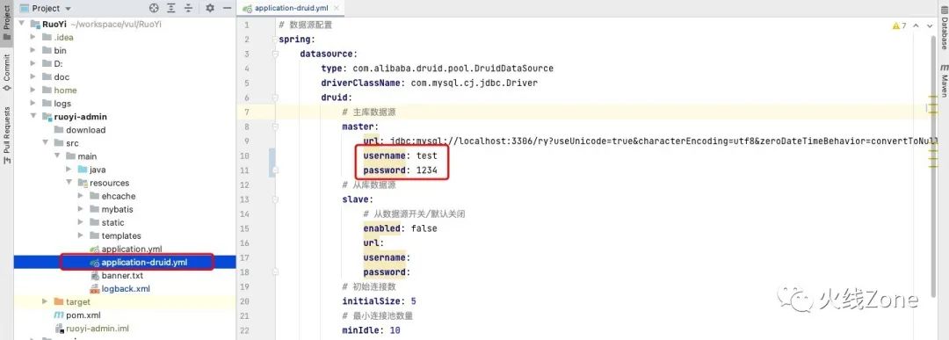Image resolution: width=949 pixels, height=340 pixels.
Task: Click the 'initialSize: 5' line
Action: click(379, 300)
